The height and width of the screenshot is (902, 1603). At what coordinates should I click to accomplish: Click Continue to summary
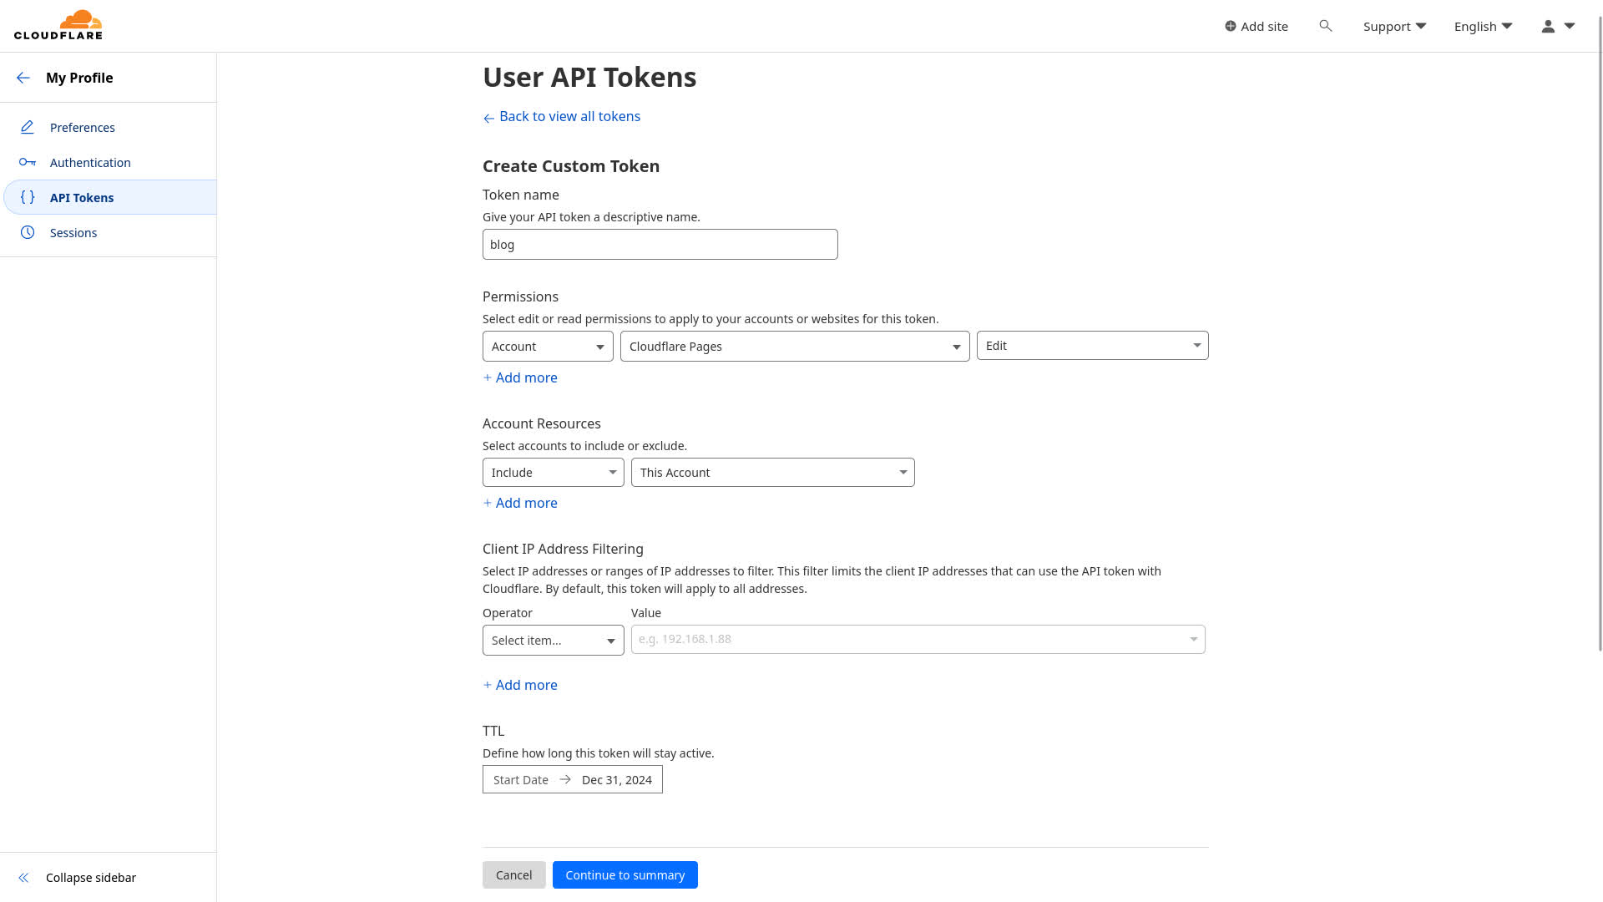tap(625, 874)
